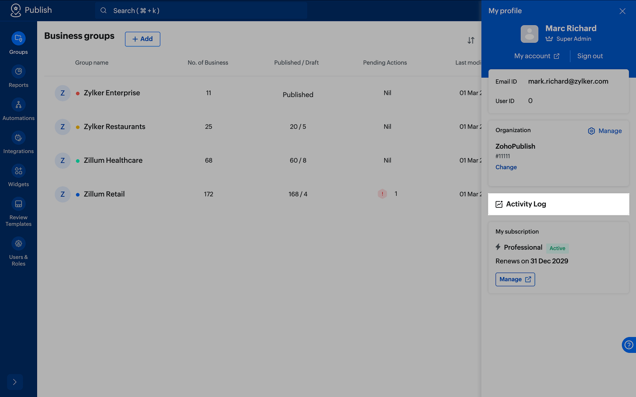The width and height of the screenshot is (636, 397).
Task: Click Marc Richard's profile avatar
Action: click(530, 34)
